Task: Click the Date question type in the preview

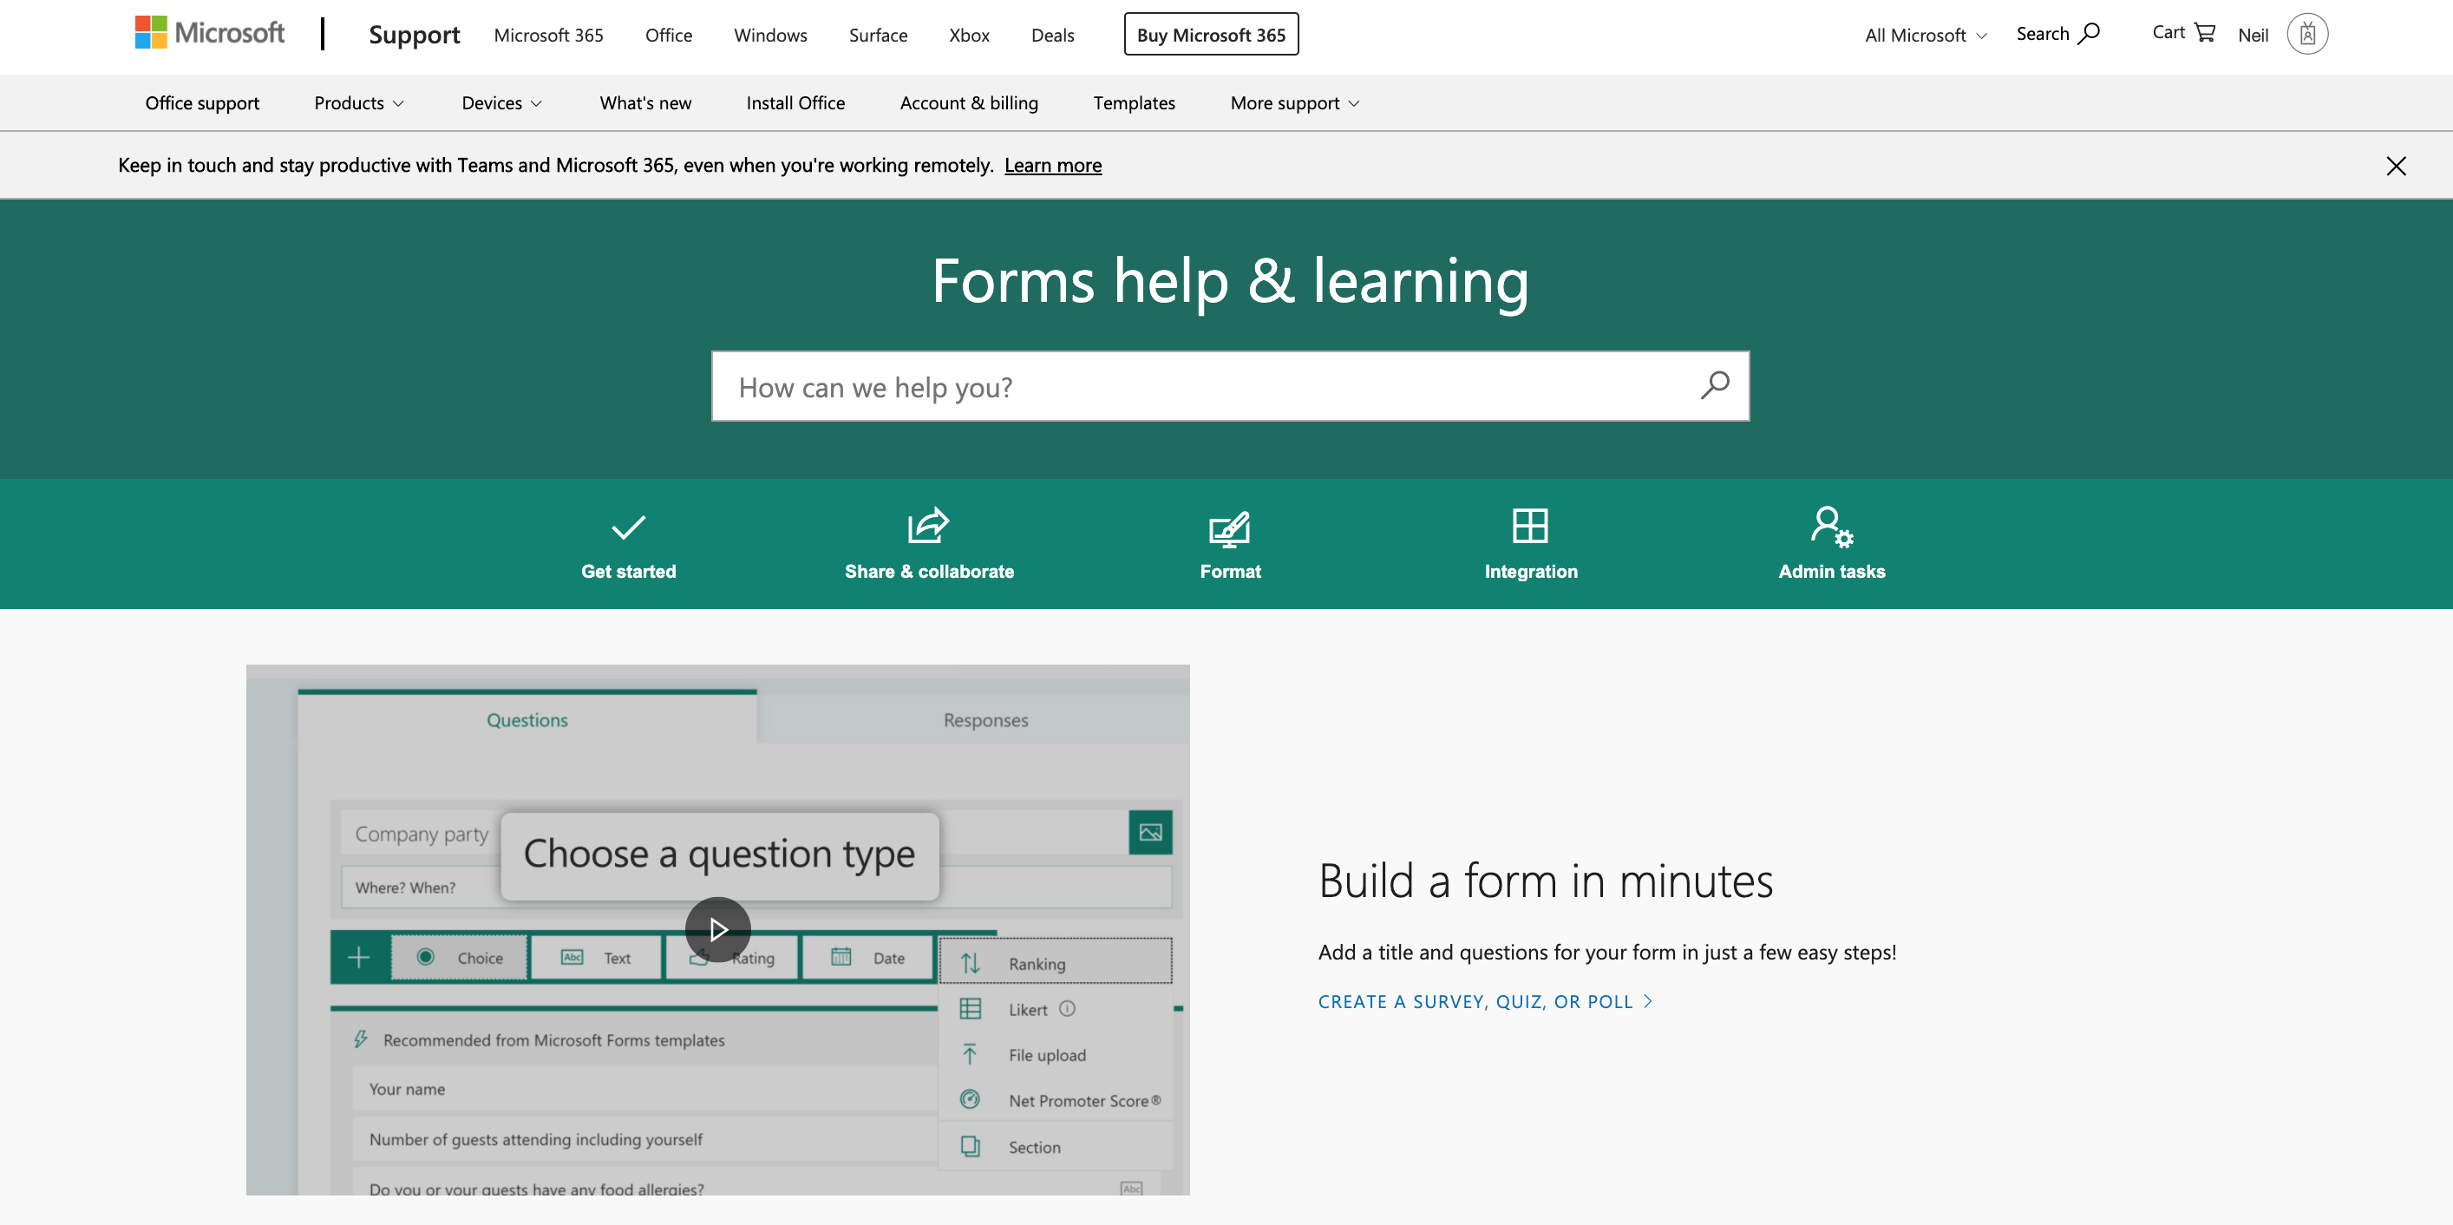Action: pos(867,957)
